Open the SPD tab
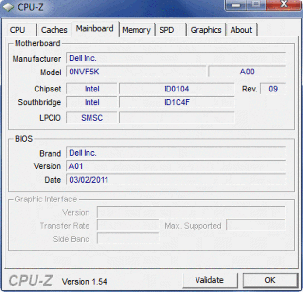This screenshot has height=292, width=303. 170,30
